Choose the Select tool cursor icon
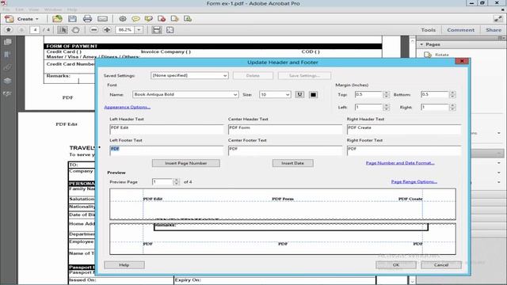This screenshot has width=507, height=285. (x=63, y=30)
